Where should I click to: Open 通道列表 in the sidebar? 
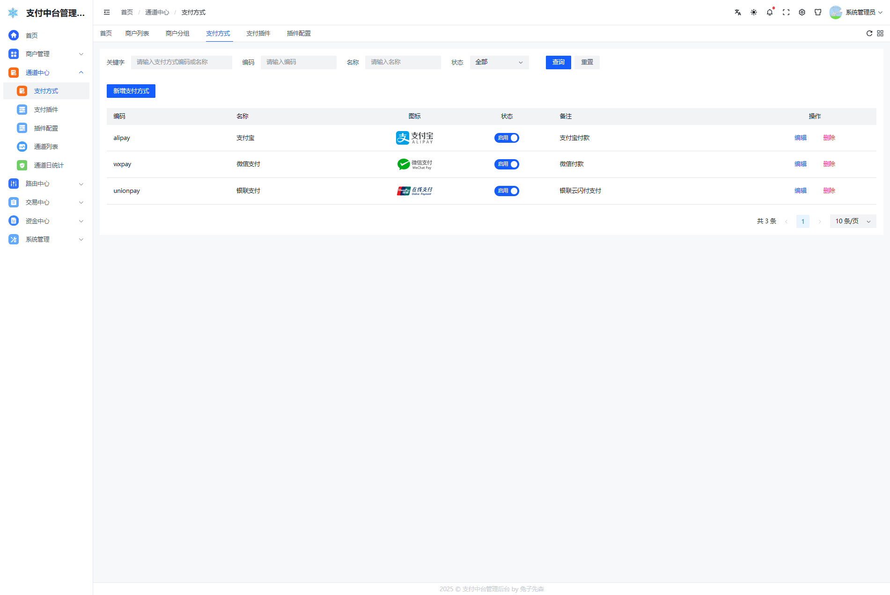tap(46, 147)
